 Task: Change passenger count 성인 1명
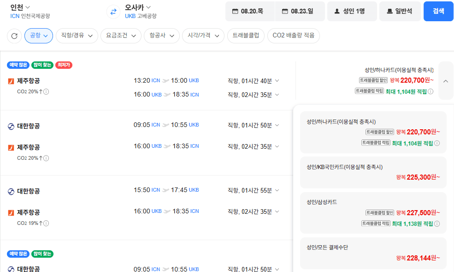coord(352,11)
